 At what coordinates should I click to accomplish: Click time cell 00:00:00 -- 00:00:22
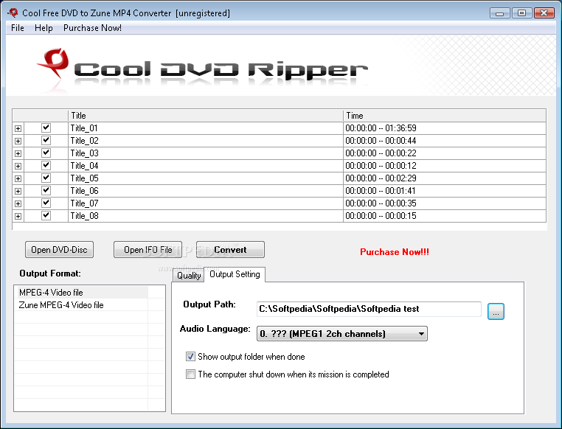(445, 153)
